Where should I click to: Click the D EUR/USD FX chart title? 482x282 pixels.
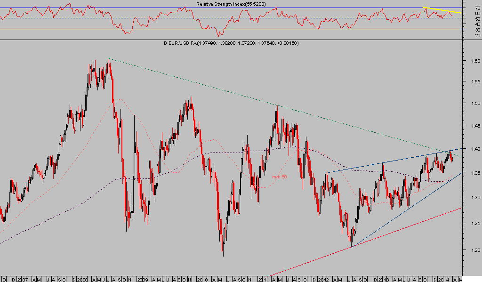(231, 43)
